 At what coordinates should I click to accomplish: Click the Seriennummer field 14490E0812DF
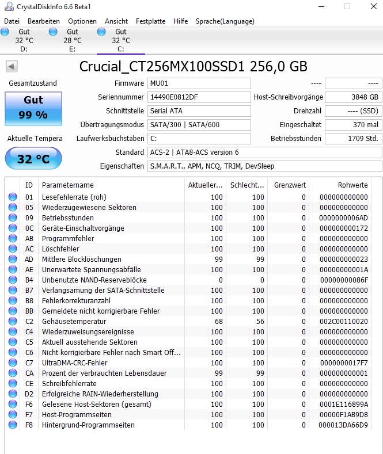click(199, 97)
